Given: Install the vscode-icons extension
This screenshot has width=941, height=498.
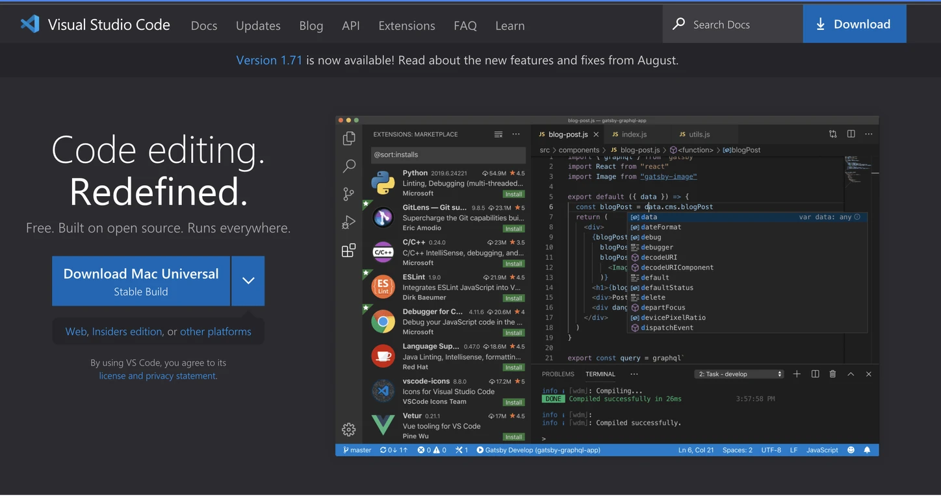Looking at the screenshot, I should (x=513, y=402).
